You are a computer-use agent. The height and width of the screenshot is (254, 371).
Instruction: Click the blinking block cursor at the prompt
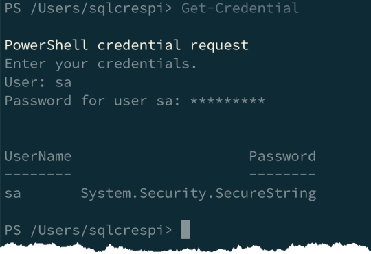pos(185,230)
